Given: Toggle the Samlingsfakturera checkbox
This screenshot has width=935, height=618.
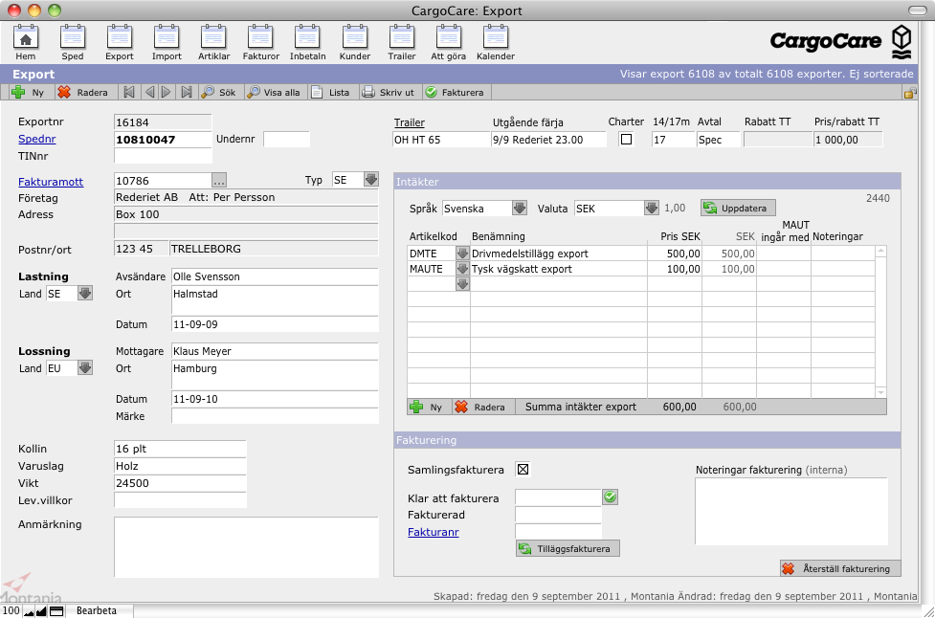Looking at the screenshot, I should tap(523, 470).
